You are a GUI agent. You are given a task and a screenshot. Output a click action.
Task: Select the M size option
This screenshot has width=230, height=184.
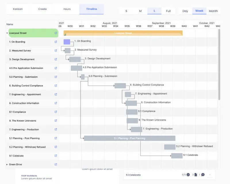tap(140, 11)
